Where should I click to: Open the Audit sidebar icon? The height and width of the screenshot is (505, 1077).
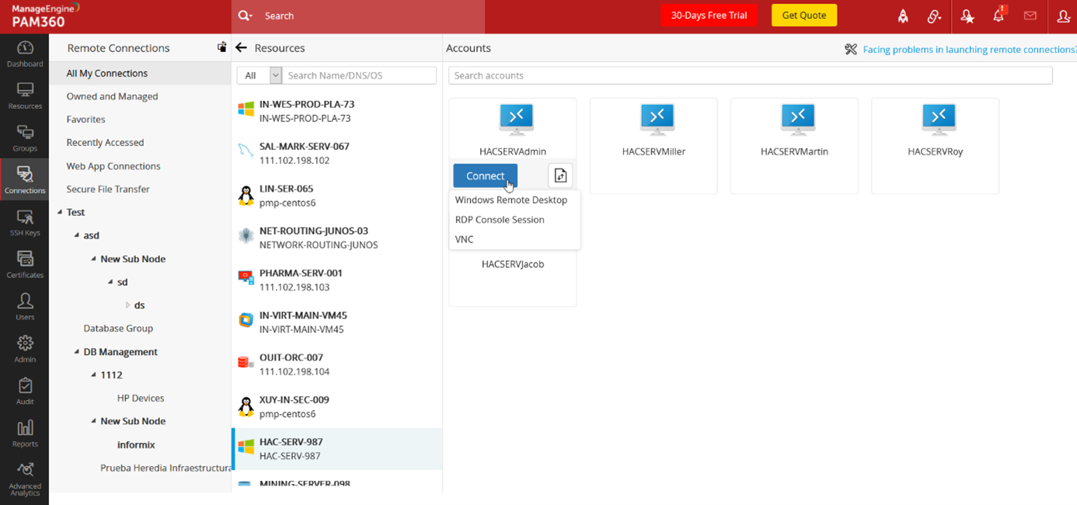(x=25, y=391)
